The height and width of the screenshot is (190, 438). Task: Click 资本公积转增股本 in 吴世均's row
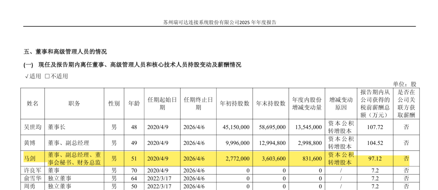(x=341, y=127)
